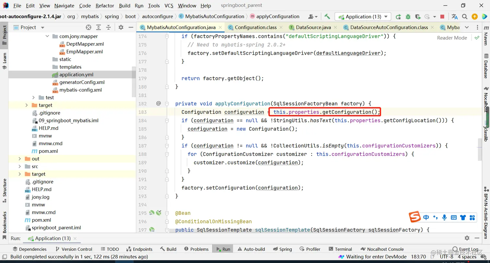The width and height of the screenshot is (490, 263).
Task: Click Collapse All icon in Project panel
Action: (x=109, y=27)
